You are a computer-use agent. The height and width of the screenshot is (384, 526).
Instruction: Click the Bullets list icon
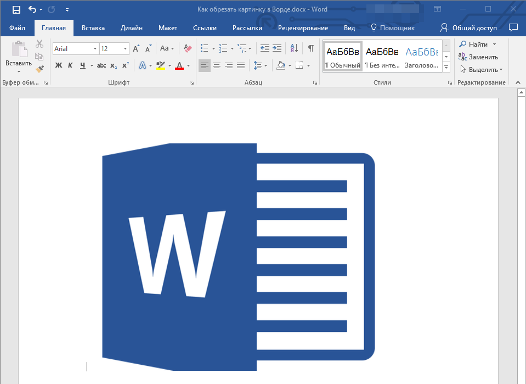pyautogui.click(x=204, y=48)
